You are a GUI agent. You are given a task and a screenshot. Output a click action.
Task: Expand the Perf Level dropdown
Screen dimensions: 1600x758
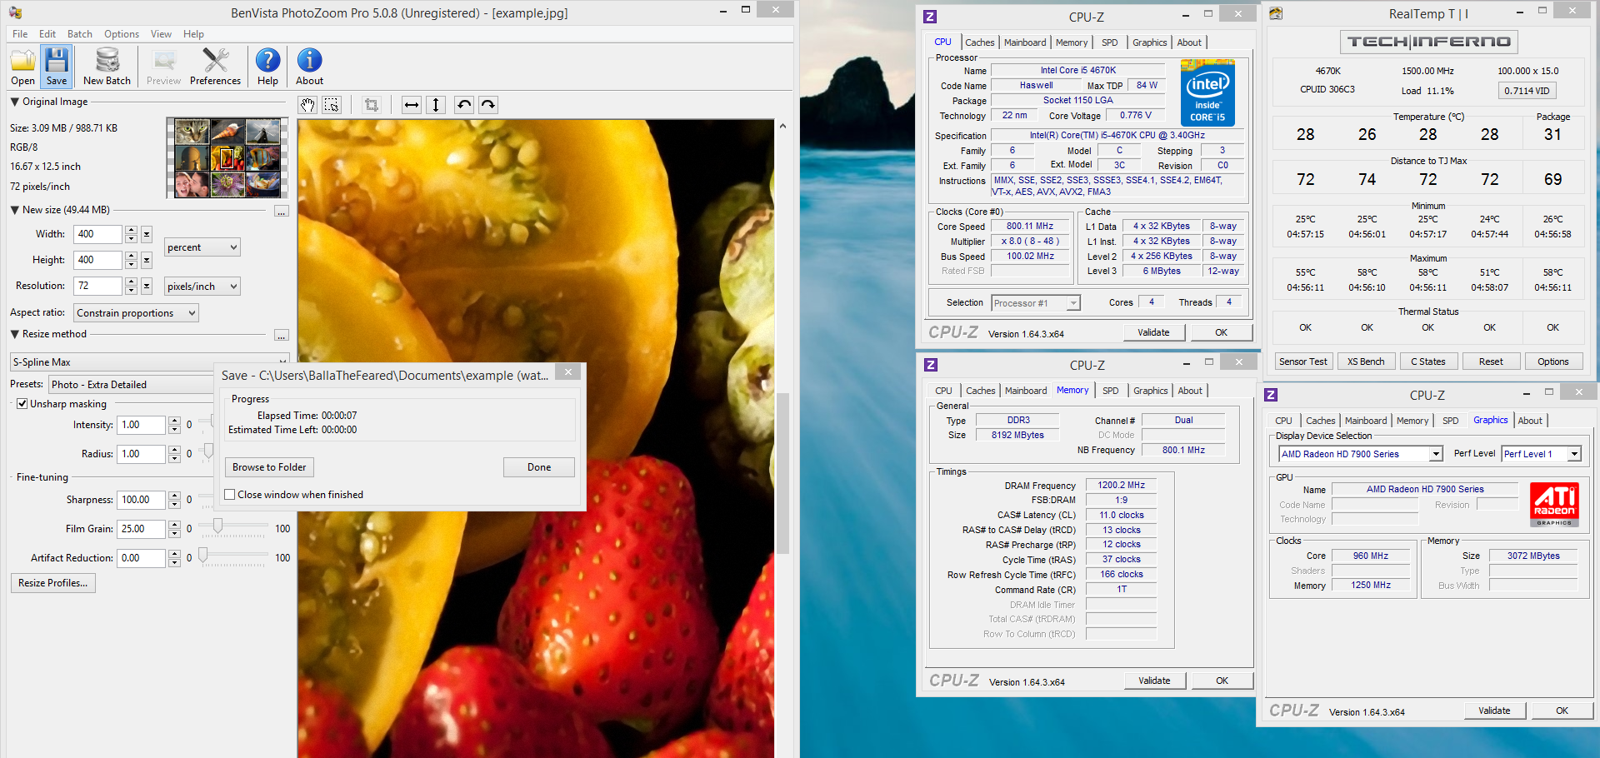1574,454
